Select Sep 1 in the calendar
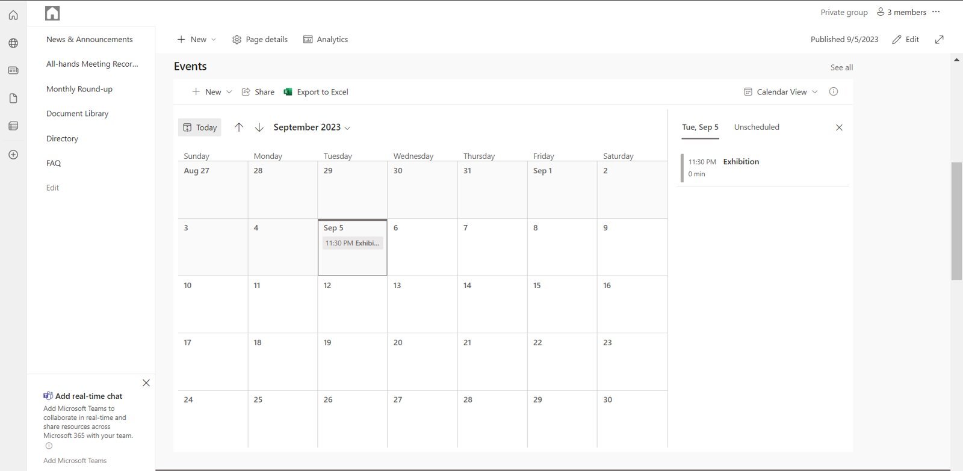Image resolution: width=963 pixels, height=471 pixels. click(x=562, y=189)
